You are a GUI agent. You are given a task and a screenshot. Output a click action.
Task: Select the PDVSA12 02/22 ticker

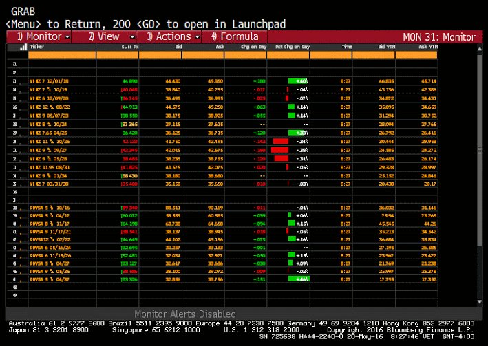50,239
